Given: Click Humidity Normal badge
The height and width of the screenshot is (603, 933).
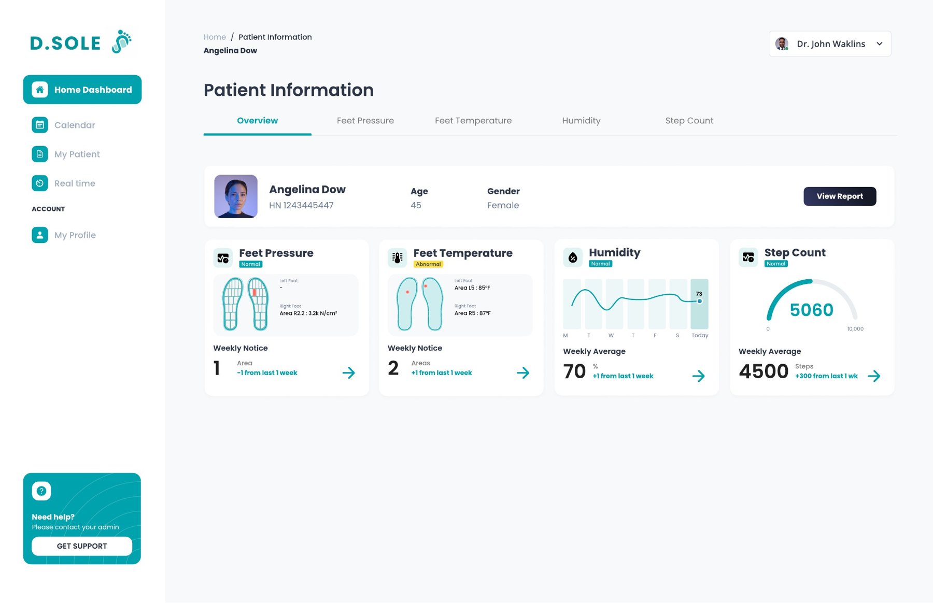Looking at the screenshot, I should point(601,264).
